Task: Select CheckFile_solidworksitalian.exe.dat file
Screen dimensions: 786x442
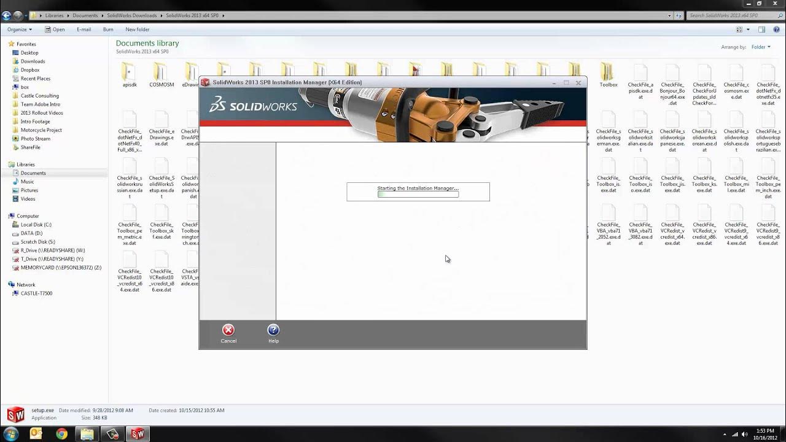Action: 640,131
